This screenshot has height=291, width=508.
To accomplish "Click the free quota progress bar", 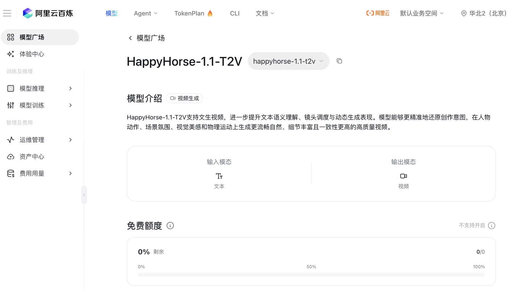I will coord(311,275).
